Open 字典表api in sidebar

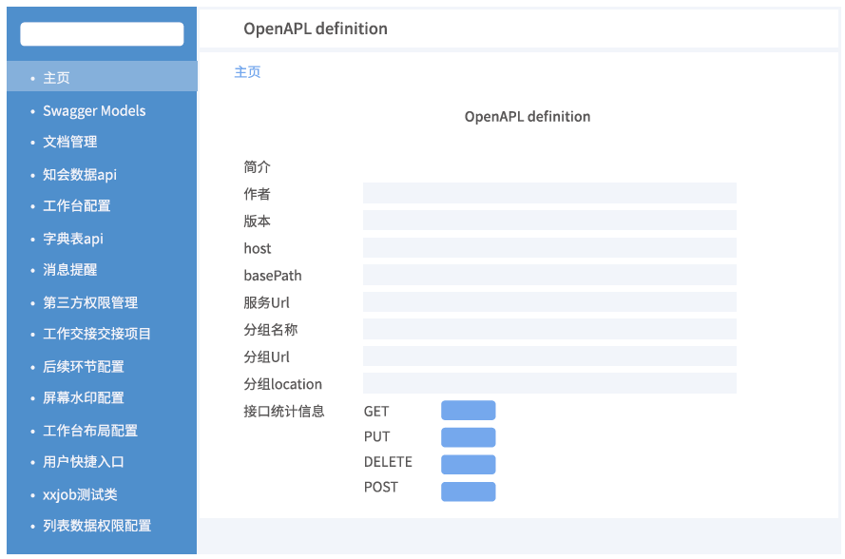pos(73,239)
